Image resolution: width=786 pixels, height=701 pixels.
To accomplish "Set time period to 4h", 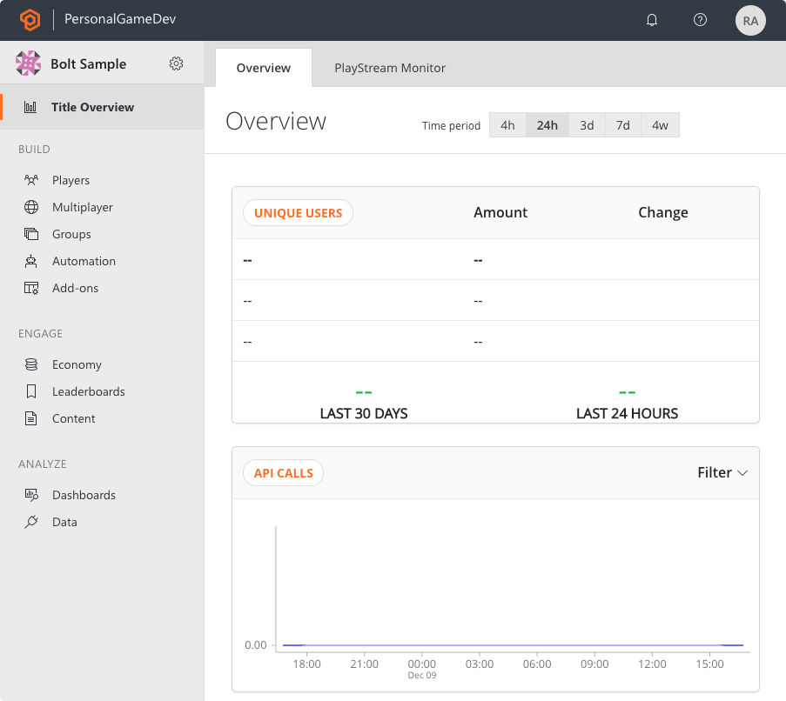I will 507,125.
